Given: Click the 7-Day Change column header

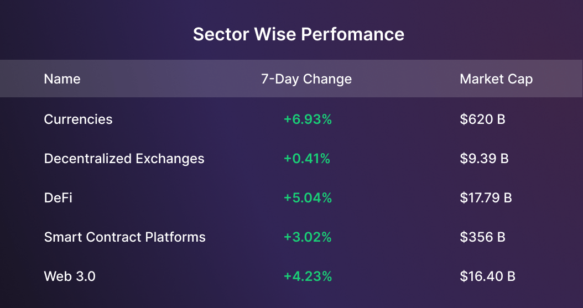Looking at the screenshot, I should 306,79.
